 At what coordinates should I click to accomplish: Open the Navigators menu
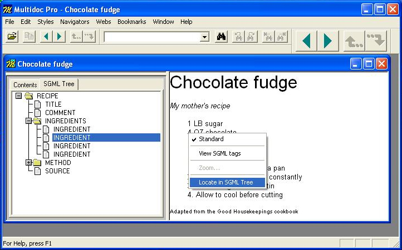tap(75, 22)
